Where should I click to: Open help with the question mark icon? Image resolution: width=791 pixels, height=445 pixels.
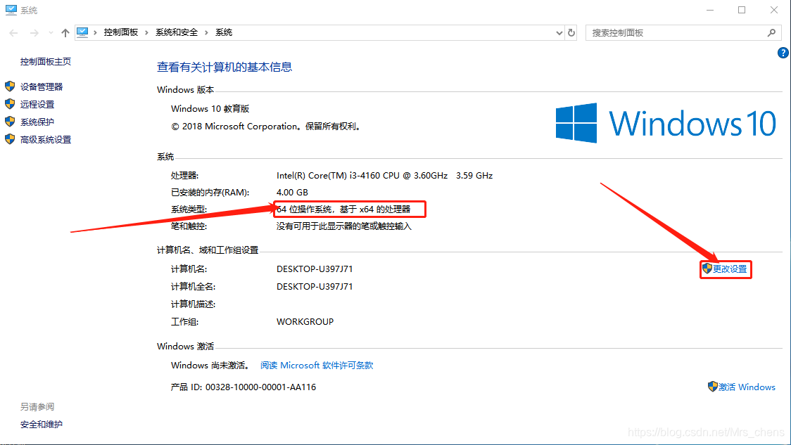click(783, 53)
